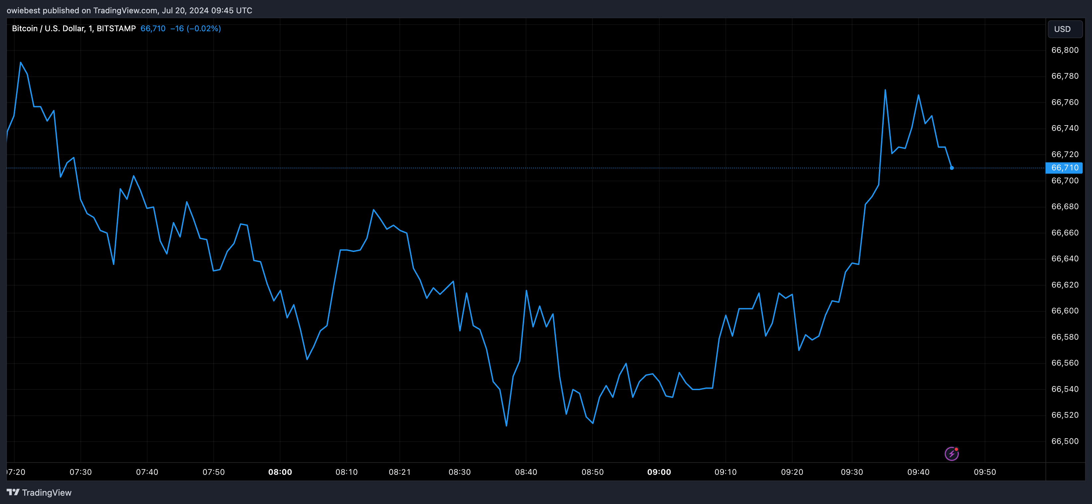The height and width of the screenshot is (504, 1092).
Task: Click the 08:40 time axis label
Action: click(x=526, y=472)
